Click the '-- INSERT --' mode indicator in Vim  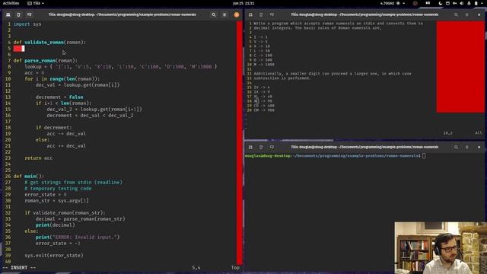[19, 267]
